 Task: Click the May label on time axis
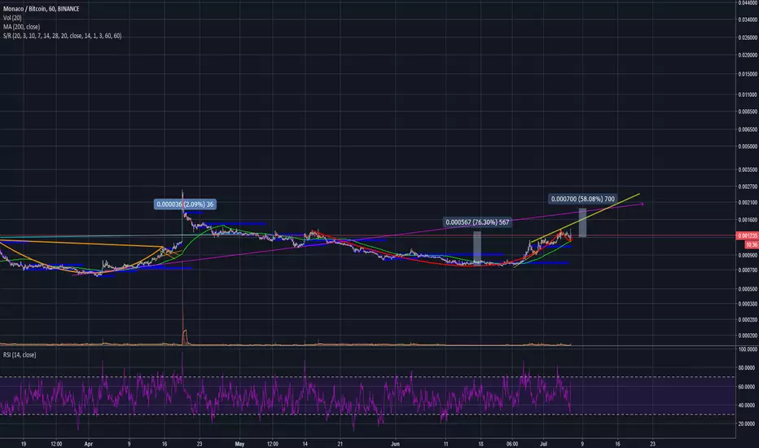click(x=239, y=444)
